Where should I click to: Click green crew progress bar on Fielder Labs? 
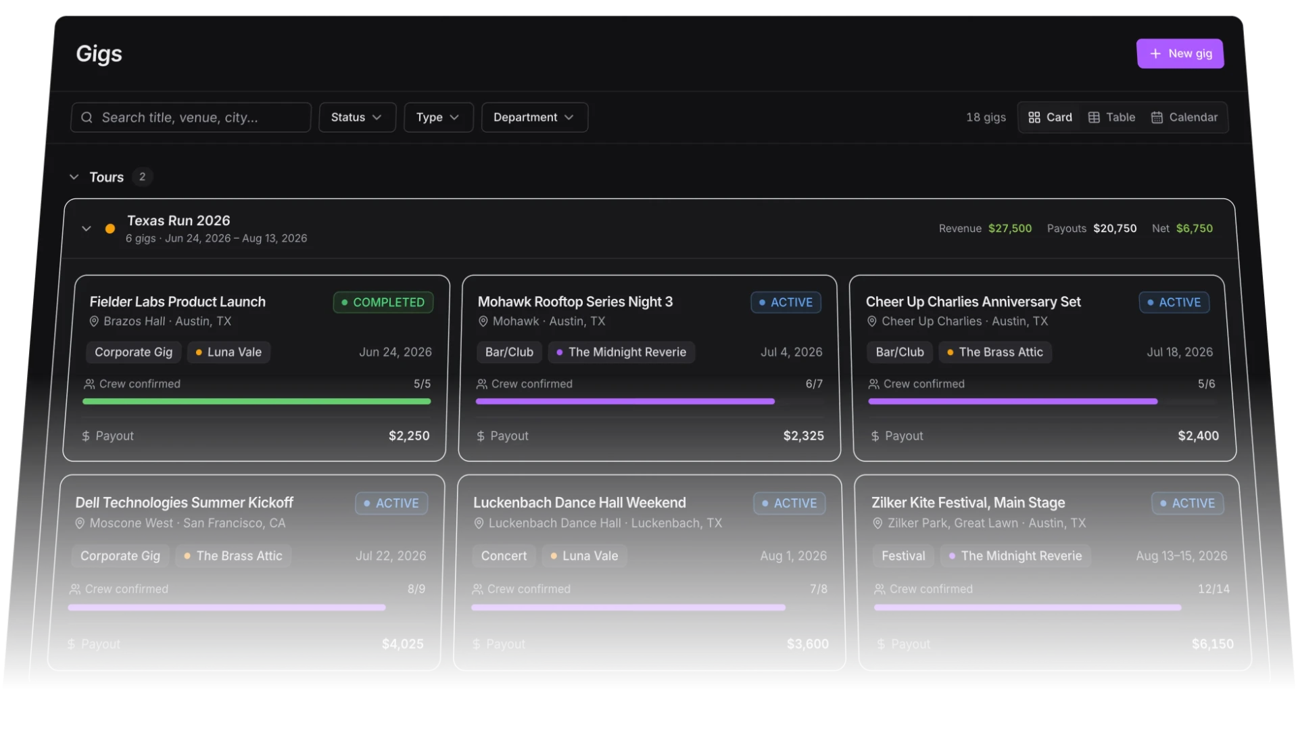pos(256,402)
